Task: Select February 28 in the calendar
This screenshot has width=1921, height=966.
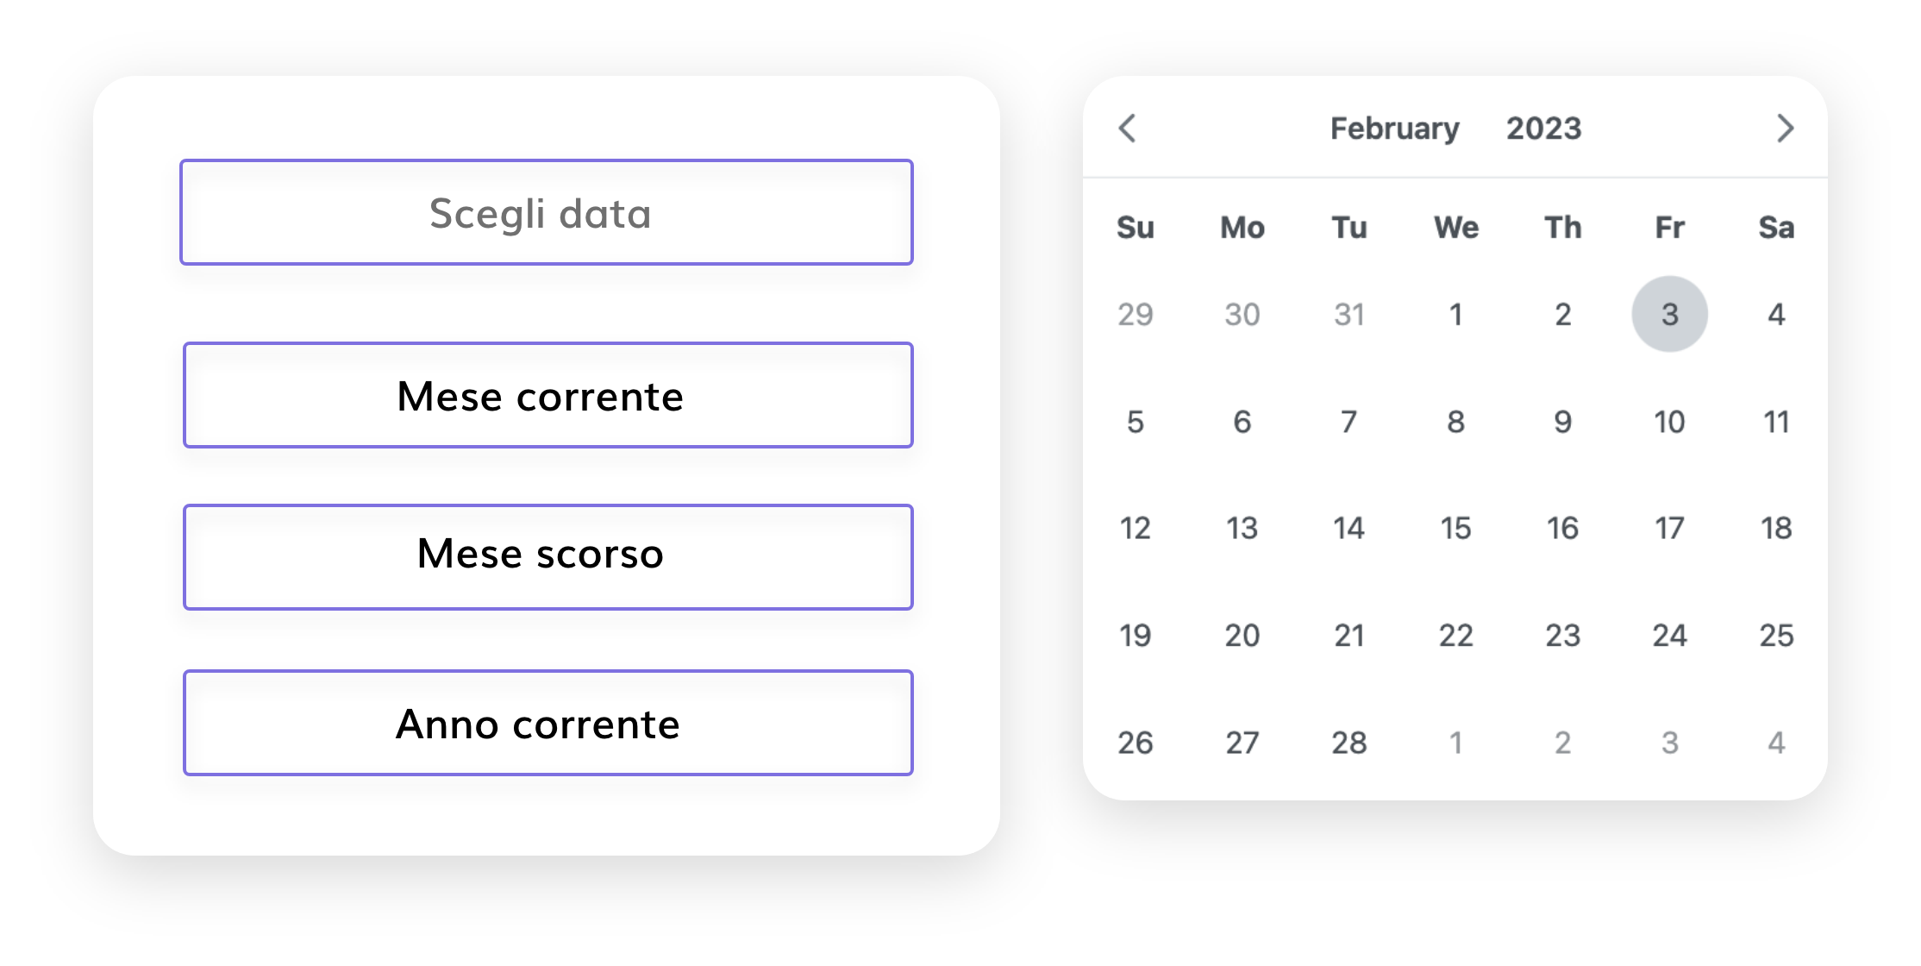Action: (1348, 742)
